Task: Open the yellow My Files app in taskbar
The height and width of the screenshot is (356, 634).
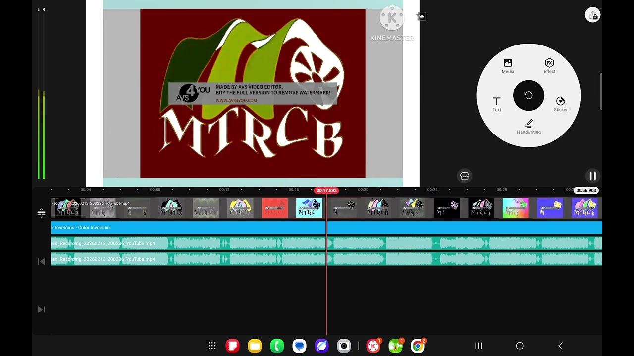Action: click(x=255, y=346)
